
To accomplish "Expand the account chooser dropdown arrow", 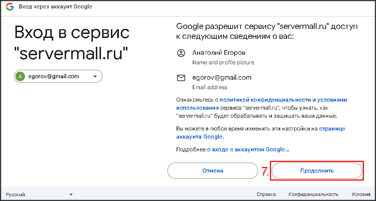I will point(95,76).
